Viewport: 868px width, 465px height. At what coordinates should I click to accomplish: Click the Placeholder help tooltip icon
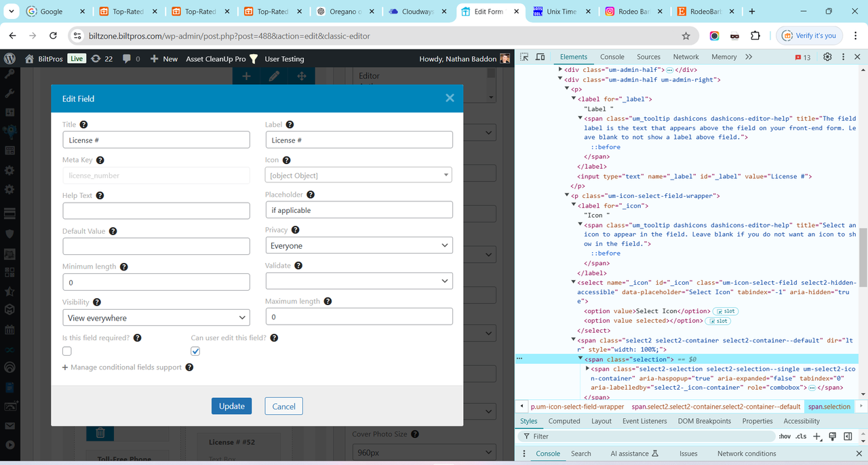pyautogui.click(x=310, y=195)
